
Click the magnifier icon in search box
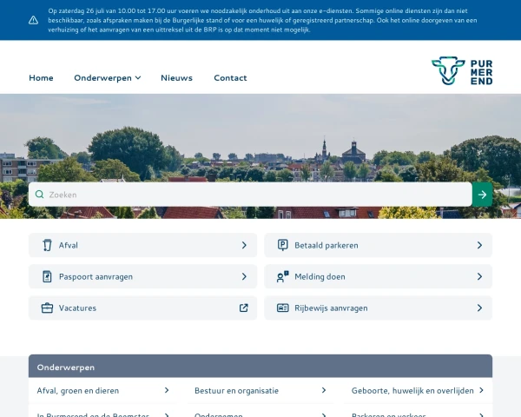pyautogui.click(x=40, y=195)
